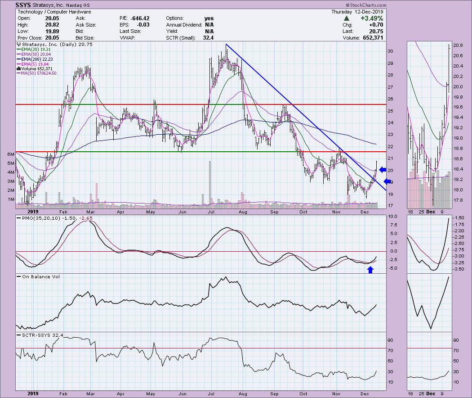Click the SCTR-SSYS 32.4 panel label
Image resolution: width=472 pixels, height=398 pixels.
(42, 335)
